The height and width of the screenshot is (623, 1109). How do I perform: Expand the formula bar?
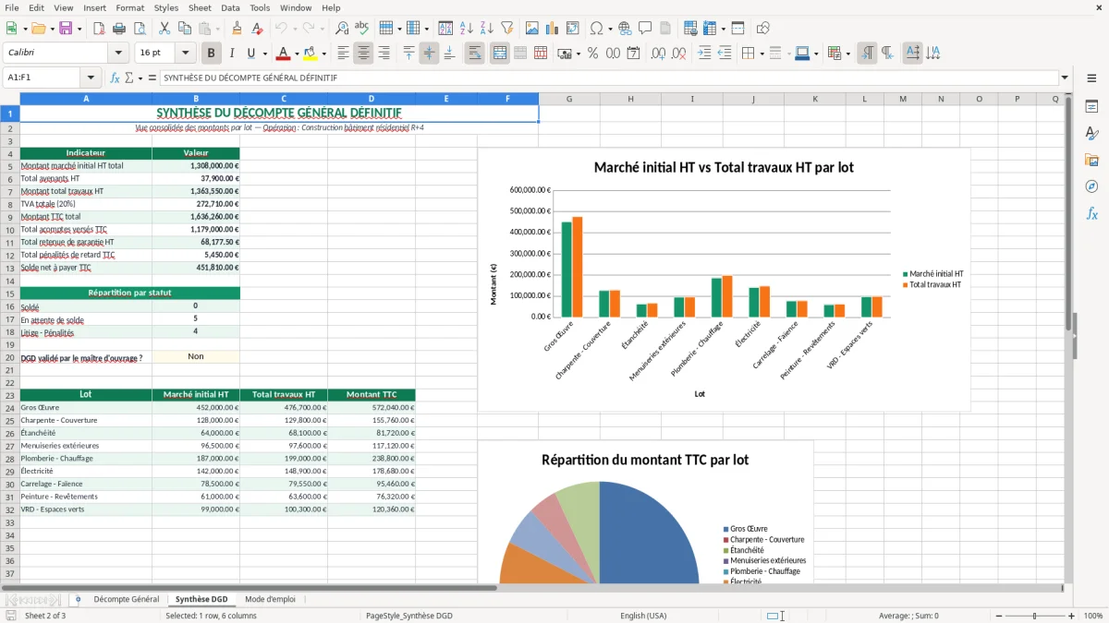(x=1065, y=78)
